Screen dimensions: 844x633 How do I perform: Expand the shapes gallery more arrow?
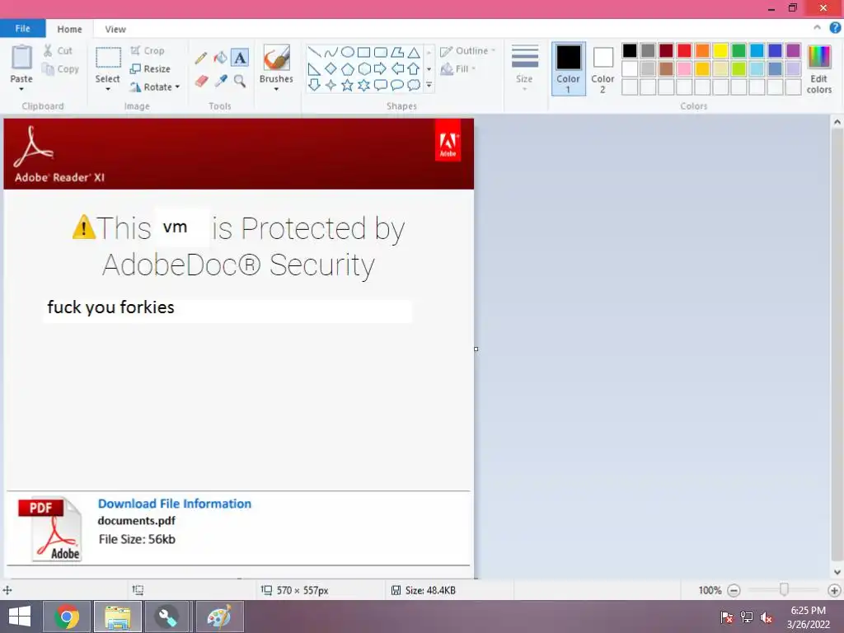coord(429,85)
